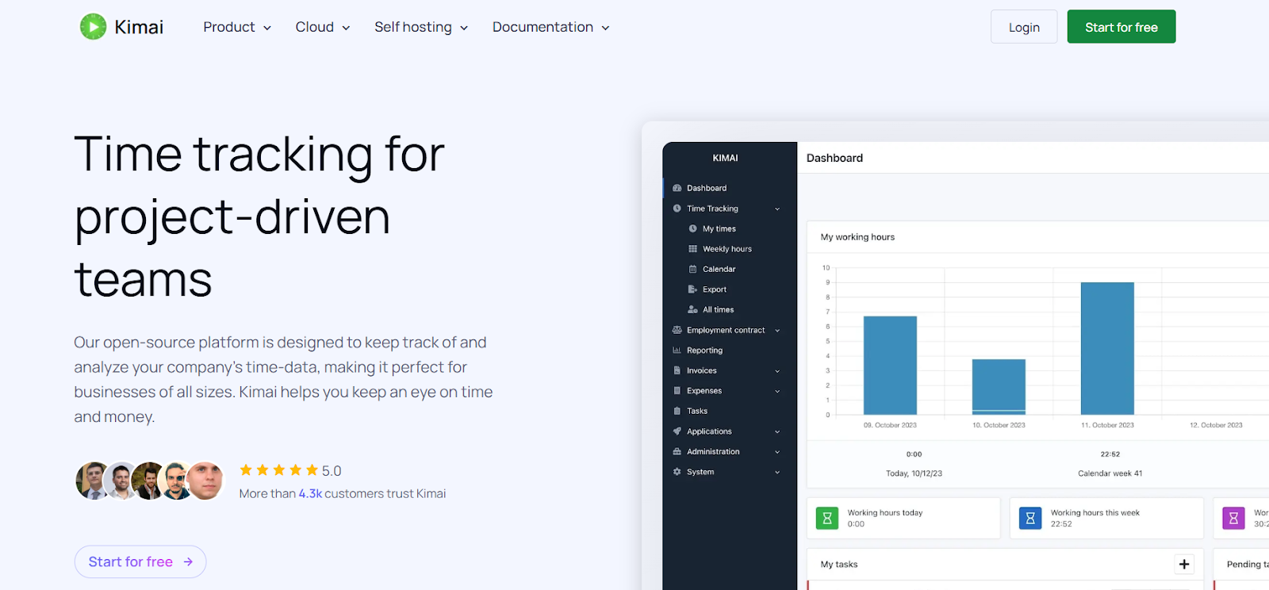Click the 'Calendar week 41' label
The height and width of the screenshot is (590, 1269).
pos(1110,473)
